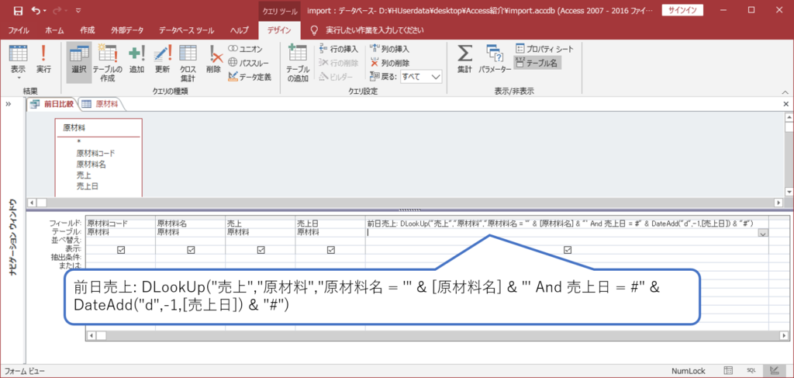The width and height of the screenshot is (794, 378).
Task: Select the 前日比較 query tab
Action: (53, 104)
